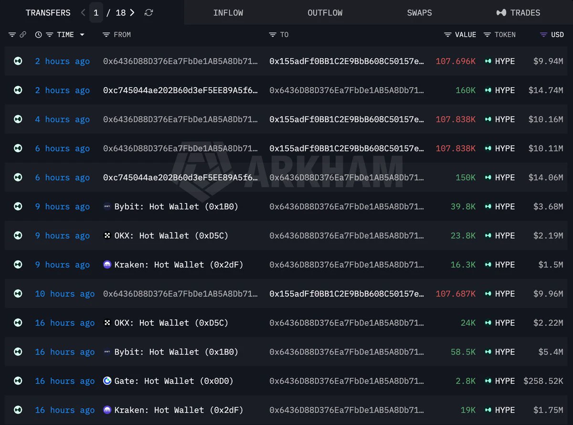The image size is (573, 425).
Task: Open the VALUE column filter
Action: pos(448,34)
